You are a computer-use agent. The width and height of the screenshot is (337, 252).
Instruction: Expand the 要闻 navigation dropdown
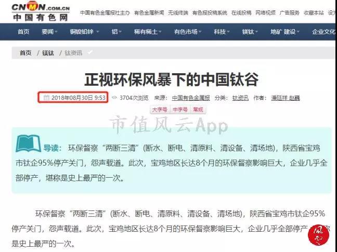(x=50, y=32)
